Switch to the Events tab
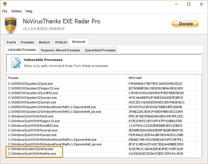This screenshot has height=164, width=208. (11, 42)
